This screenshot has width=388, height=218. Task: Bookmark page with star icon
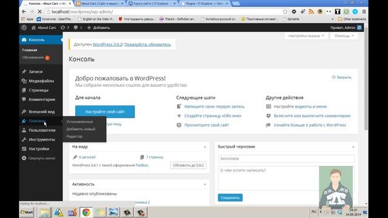(x=286, y=12)
